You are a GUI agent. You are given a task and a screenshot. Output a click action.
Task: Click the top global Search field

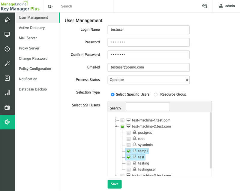[x=86, y=6]
